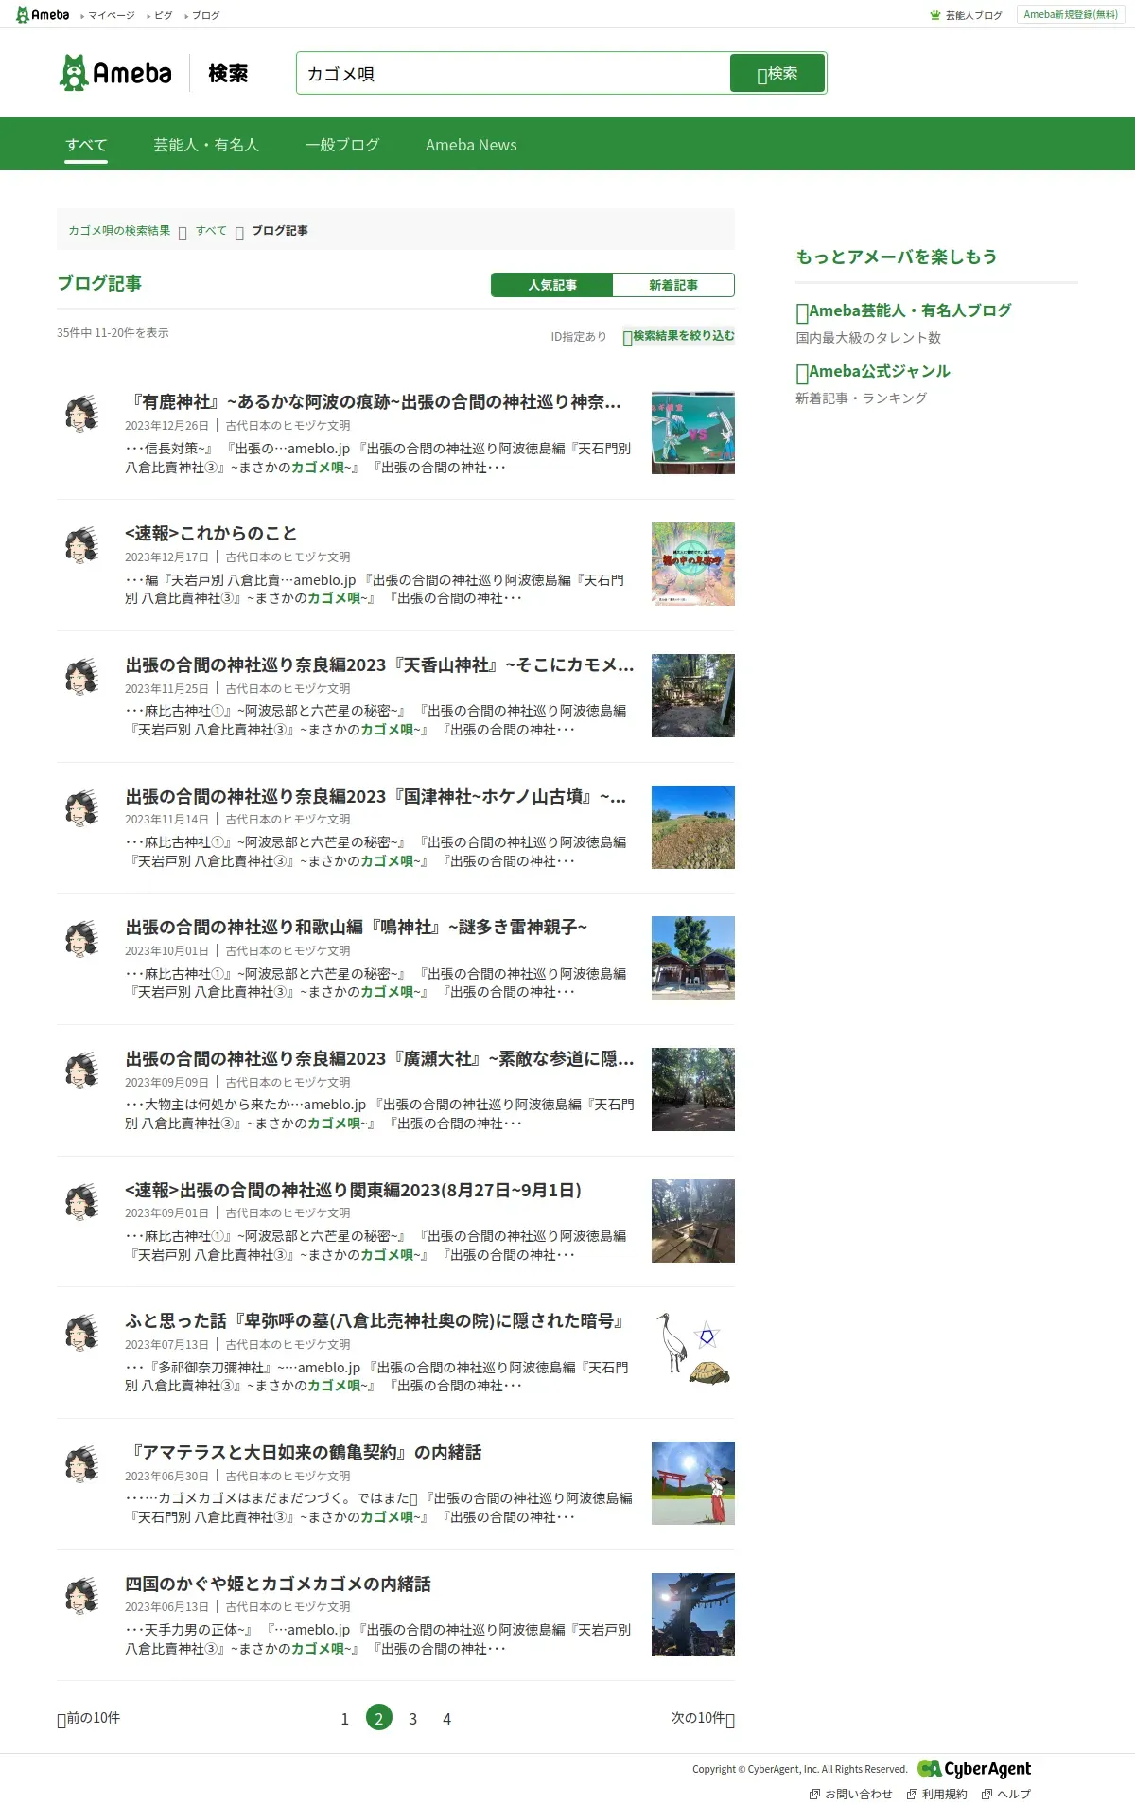Screen dimensions: 1135x1805
Task: Open 天香山神社 article title
Action: point(379,665)
